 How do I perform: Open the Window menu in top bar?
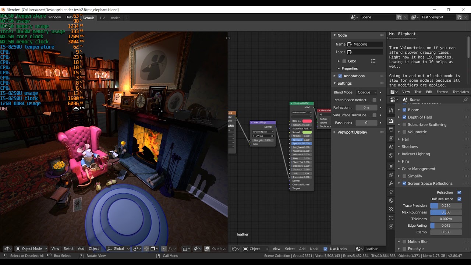(x=54, y=17)
